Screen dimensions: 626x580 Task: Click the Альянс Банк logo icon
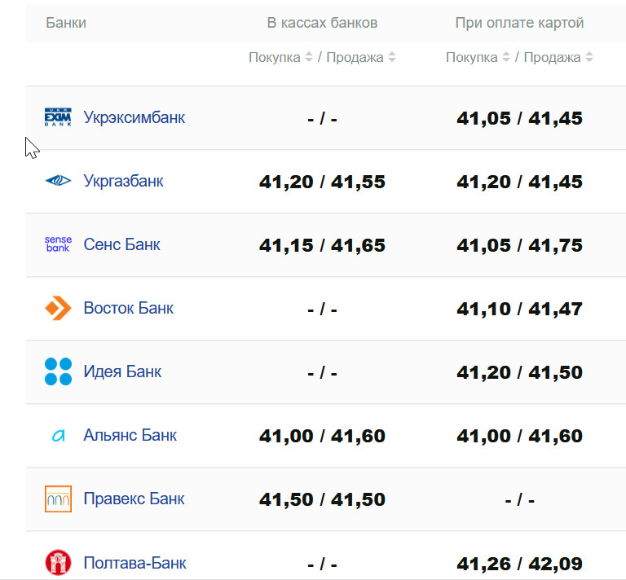click(x=58, y=436)
